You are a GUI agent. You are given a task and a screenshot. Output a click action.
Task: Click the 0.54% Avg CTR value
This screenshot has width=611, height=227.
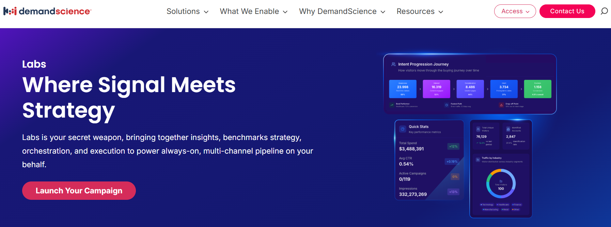click(x=406, y=164)
